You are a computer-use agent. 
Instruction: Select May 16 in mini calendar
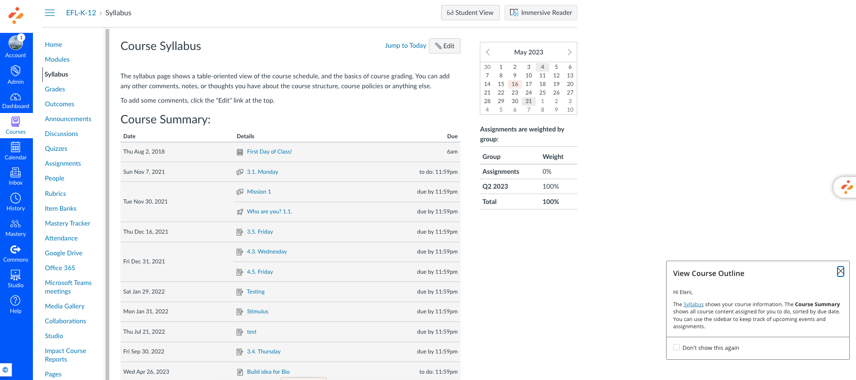[515, 84]
